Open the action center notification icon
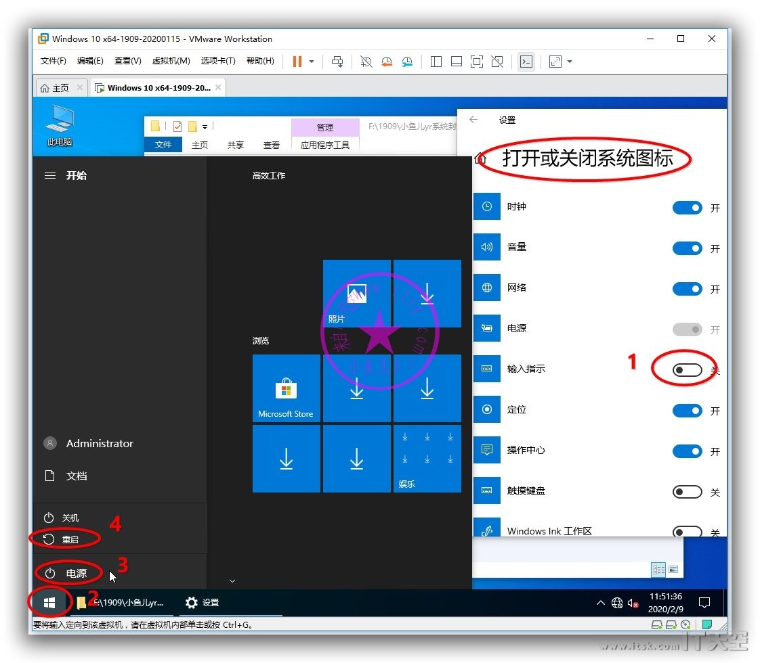The width and height of the screenshot is (760, 663). tap(704, 603)
